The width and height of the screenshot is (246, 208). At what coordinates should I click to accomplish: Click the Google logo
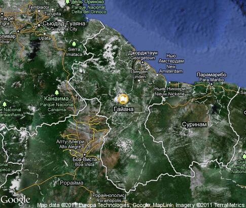coord(16,200)
